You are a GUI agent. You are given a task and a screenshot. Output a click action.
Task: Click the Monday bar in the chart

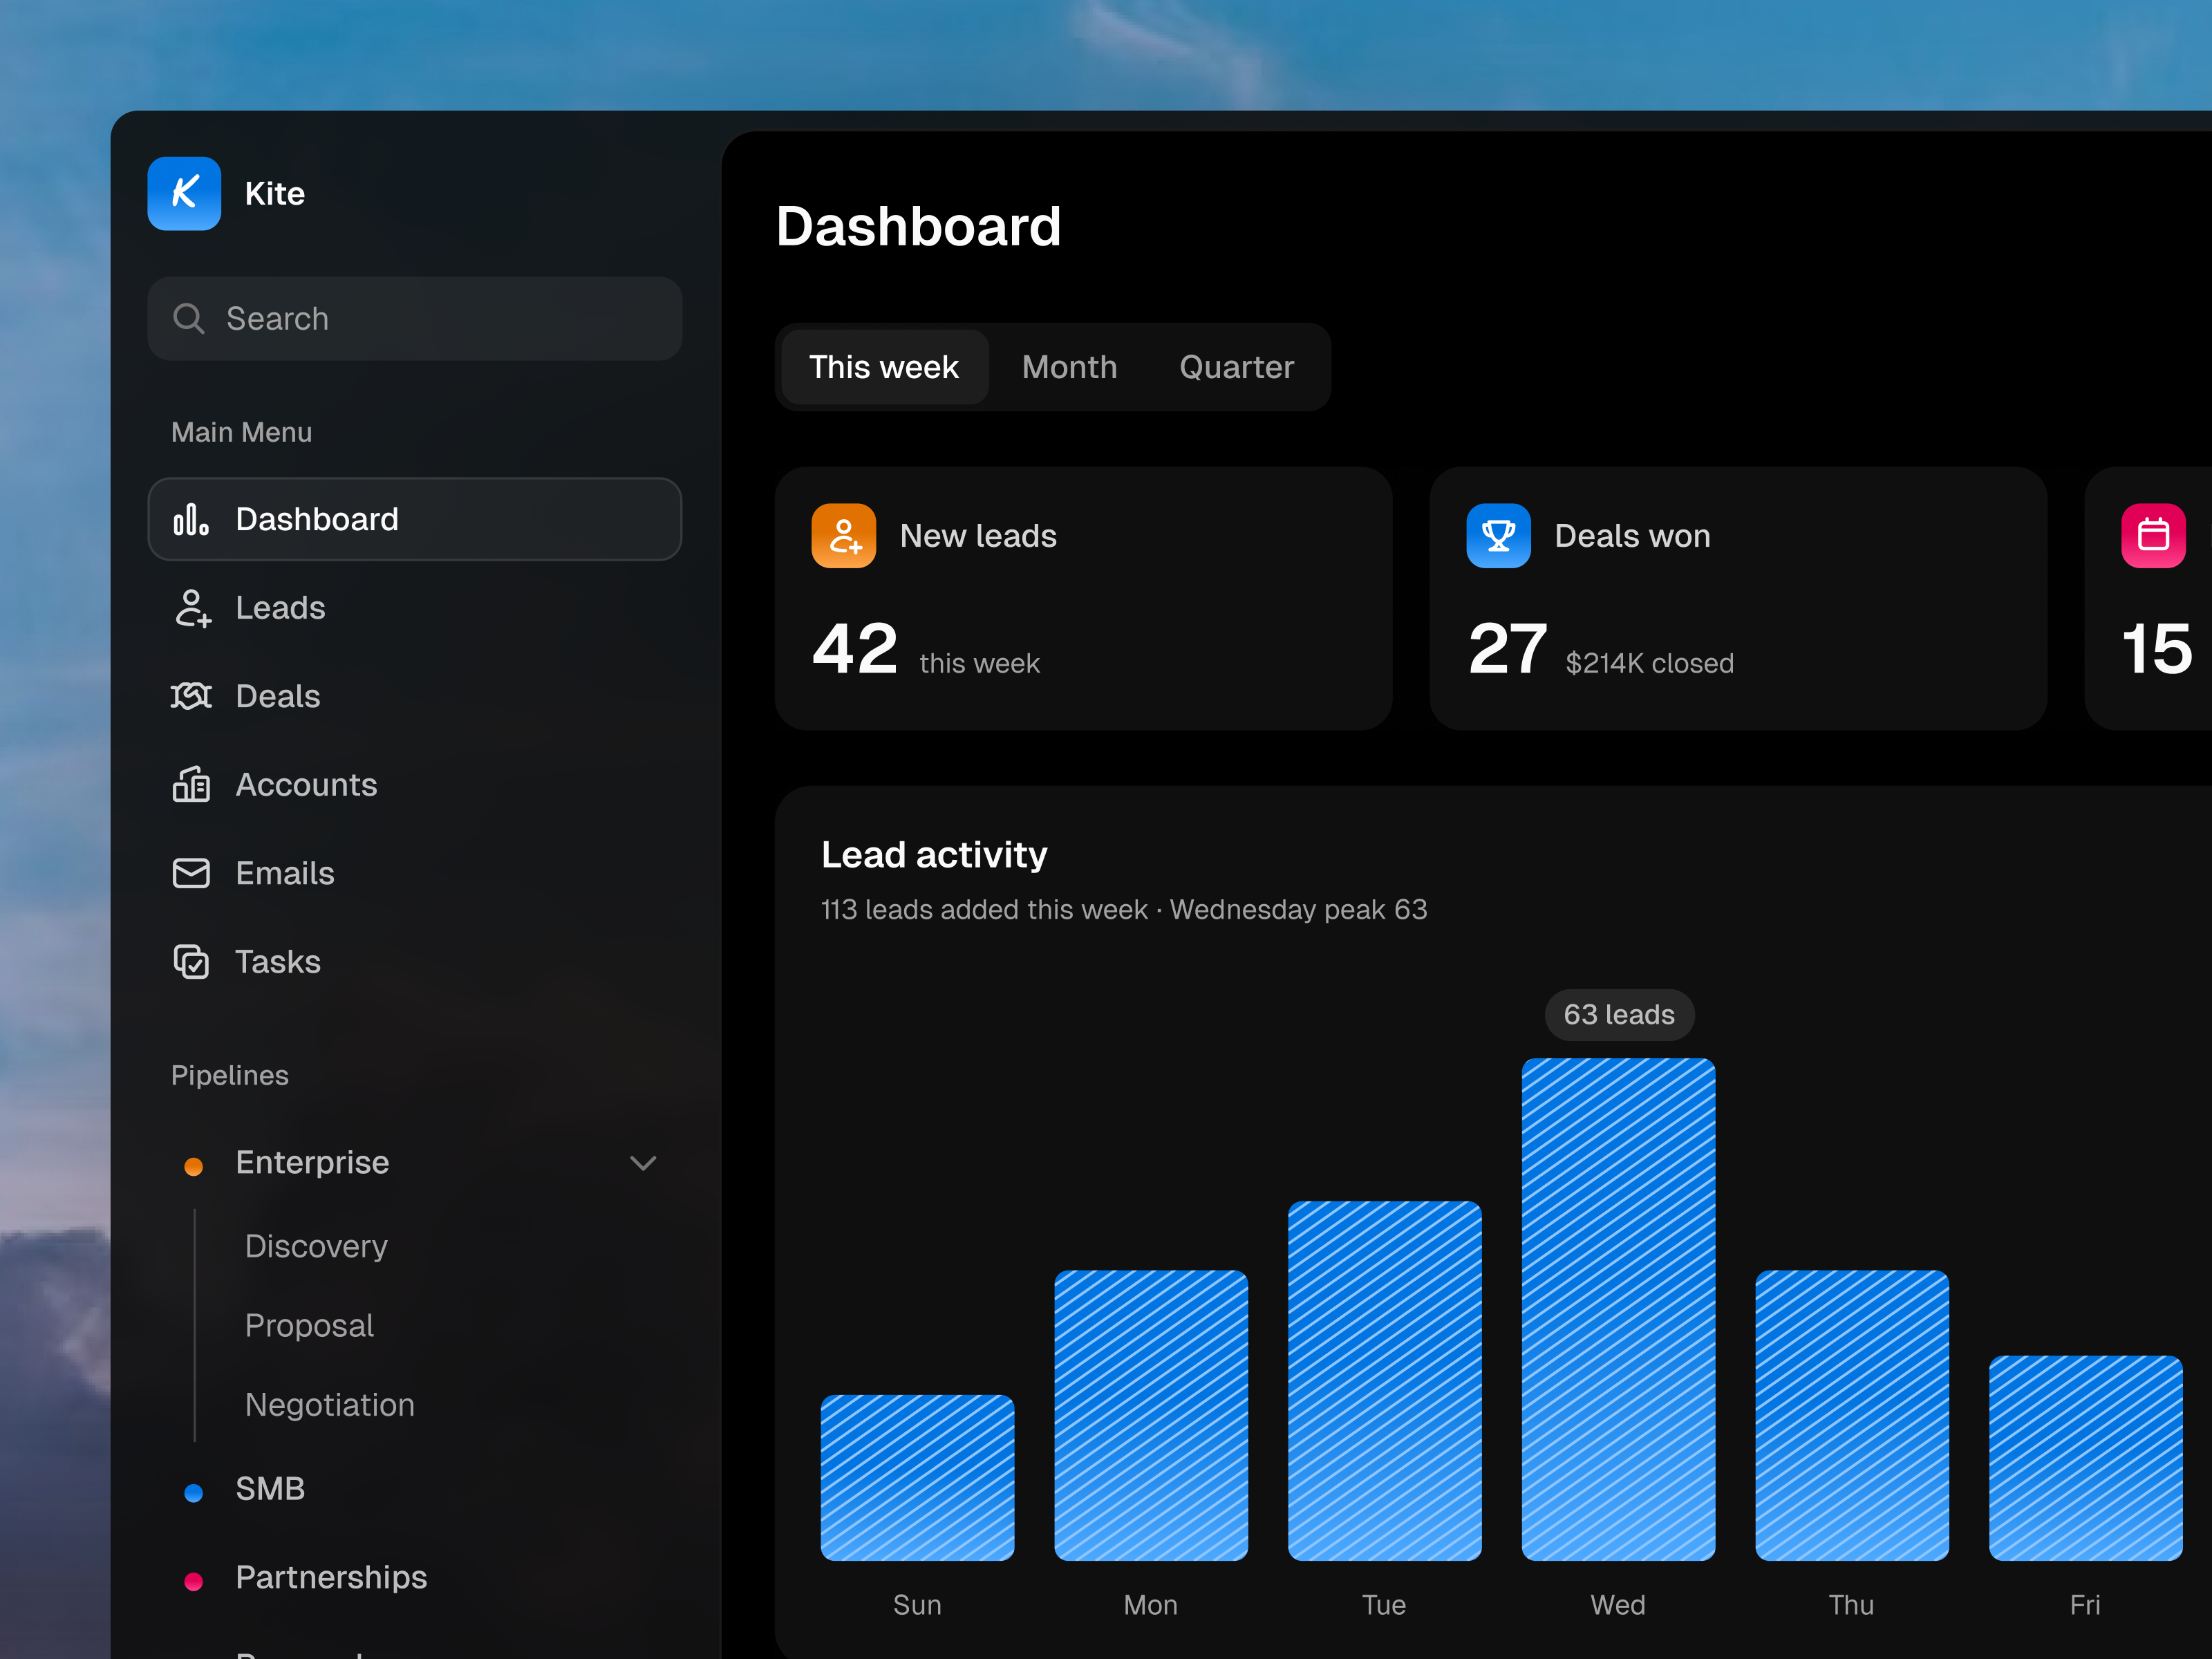[1151, 1415]
